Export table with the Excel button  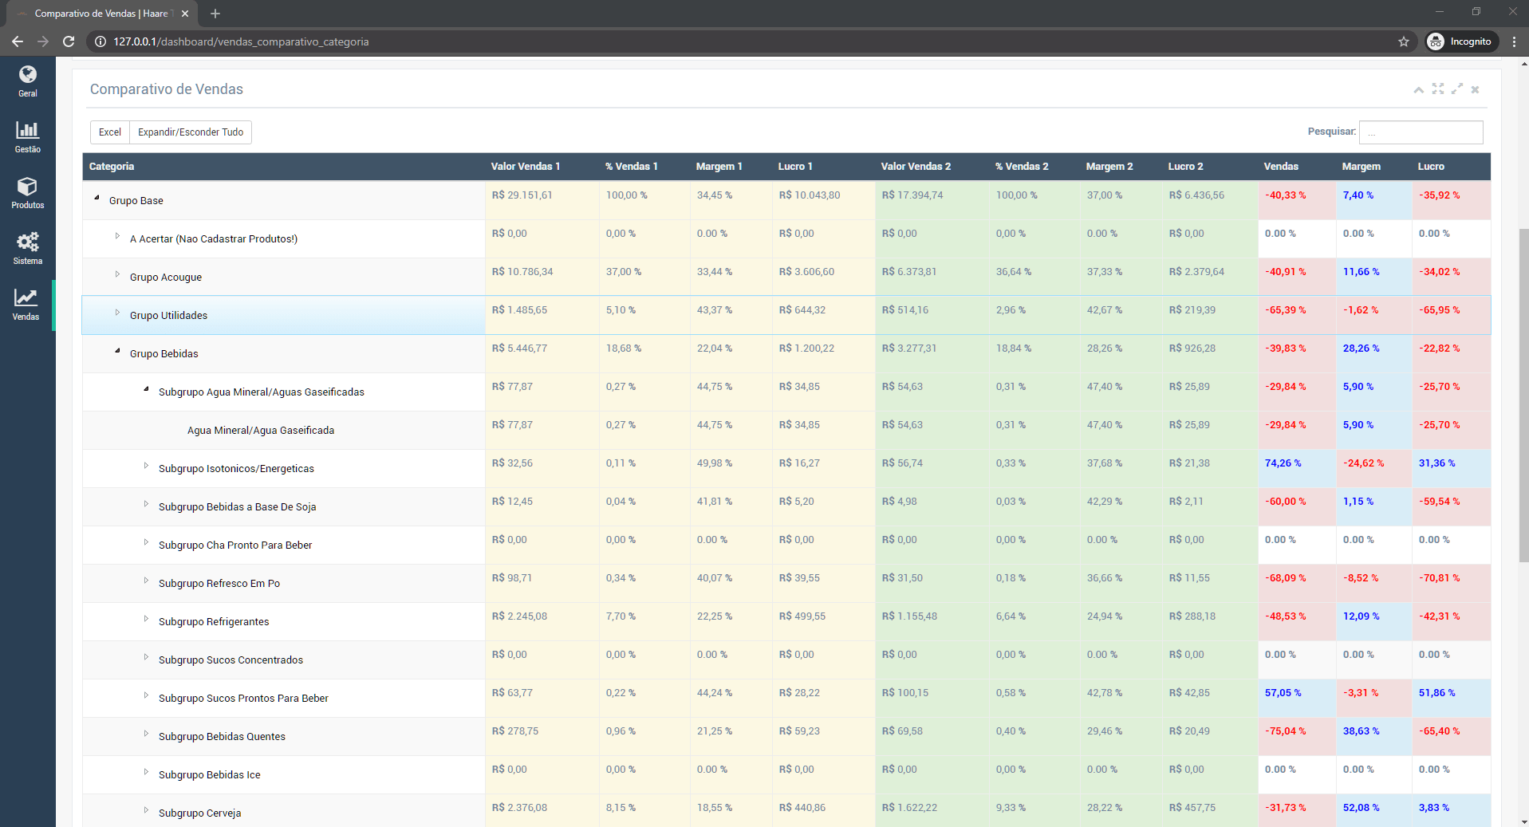click(110, 132)
